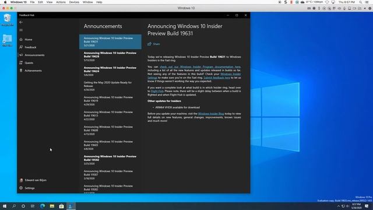Open the Build 19613 announcement

(x=110, y=116)
